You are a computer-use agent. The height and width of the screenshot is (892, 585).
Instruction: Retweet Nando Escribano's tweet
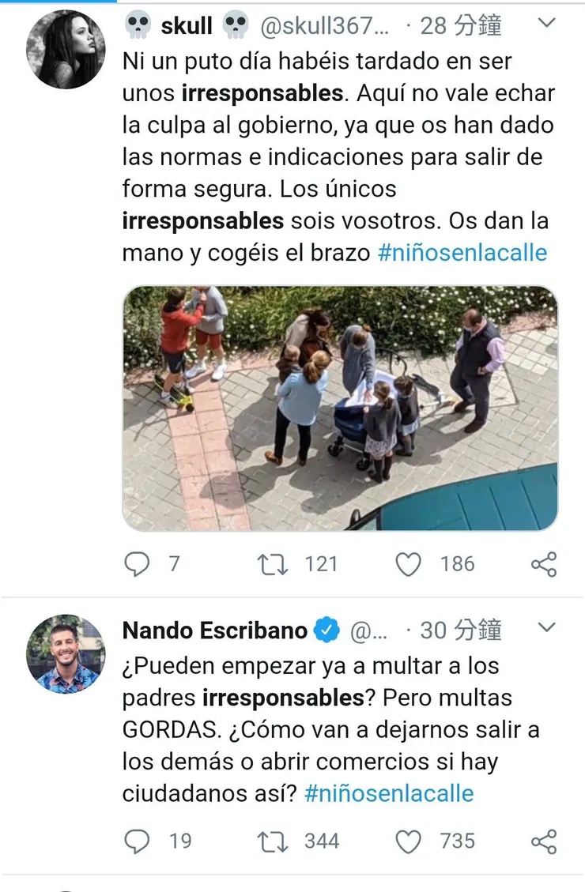tap(273, 841)
